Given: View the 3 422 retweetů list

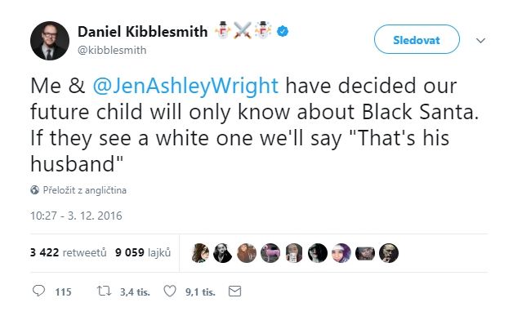Looking at the screenshot, I should 69,252.
